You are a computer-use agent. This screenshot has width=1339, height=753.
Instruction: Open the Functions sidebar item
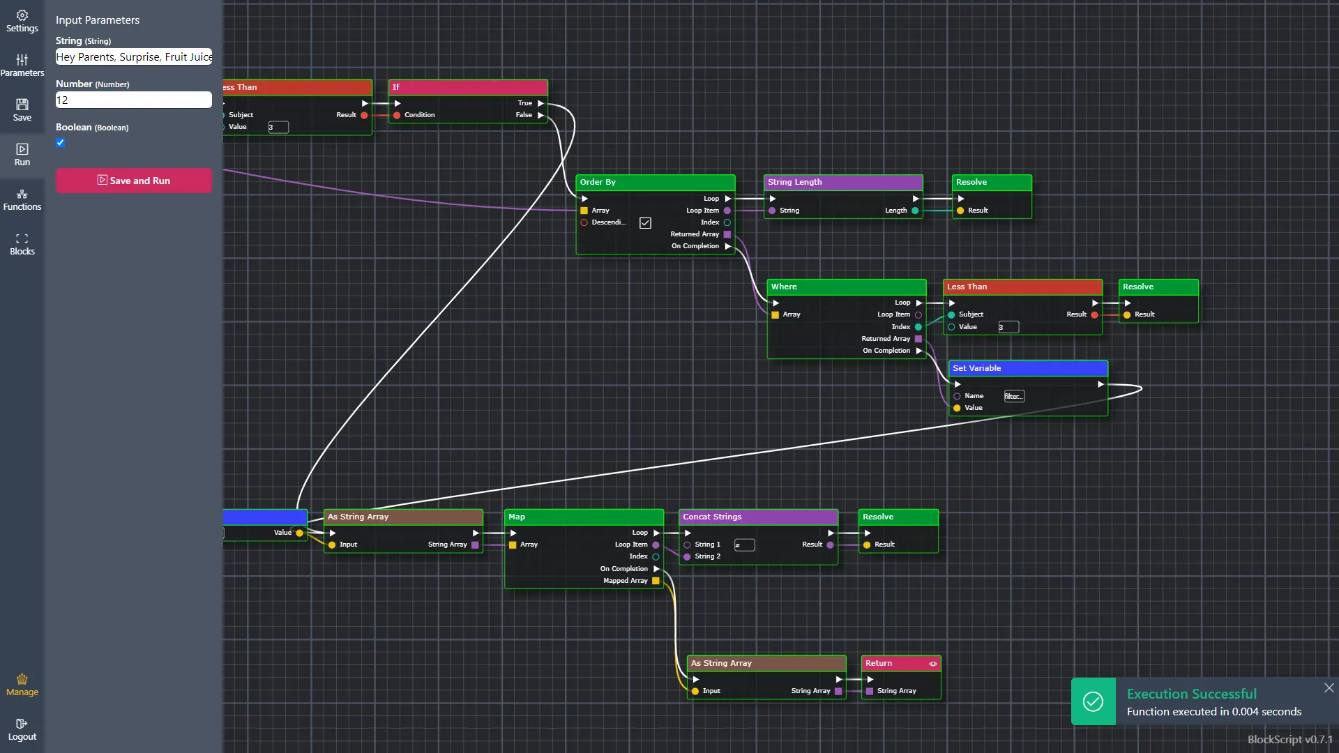point(22,199)
